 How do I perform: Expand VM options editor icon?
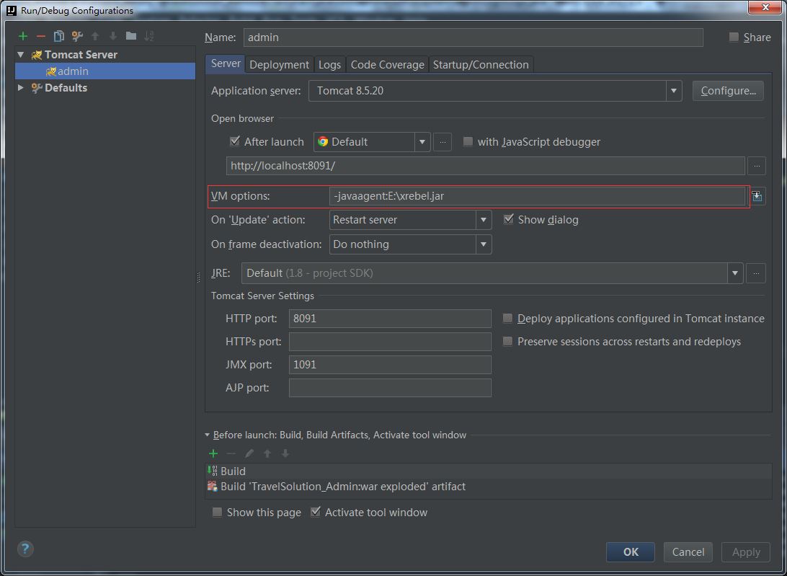click(x=757, y=196)
